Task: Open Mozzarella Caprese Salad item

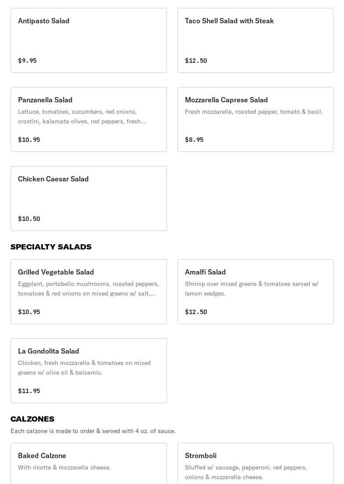Action: (226, 100)
